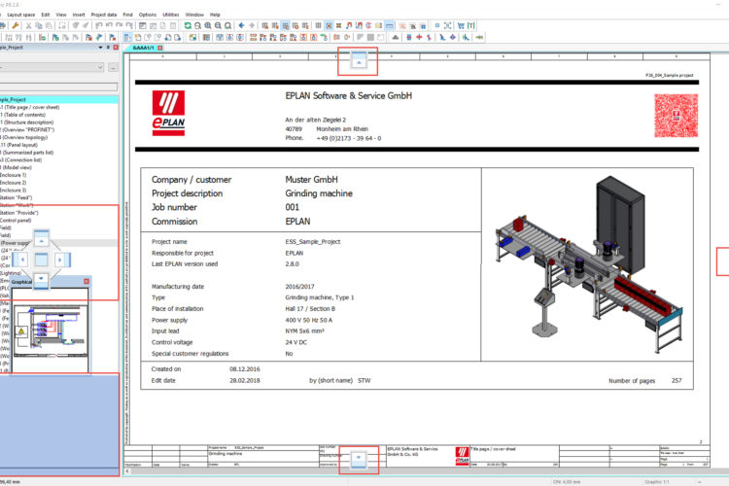Open the Project data menu
Screen dimensions: 729x486
104,15
